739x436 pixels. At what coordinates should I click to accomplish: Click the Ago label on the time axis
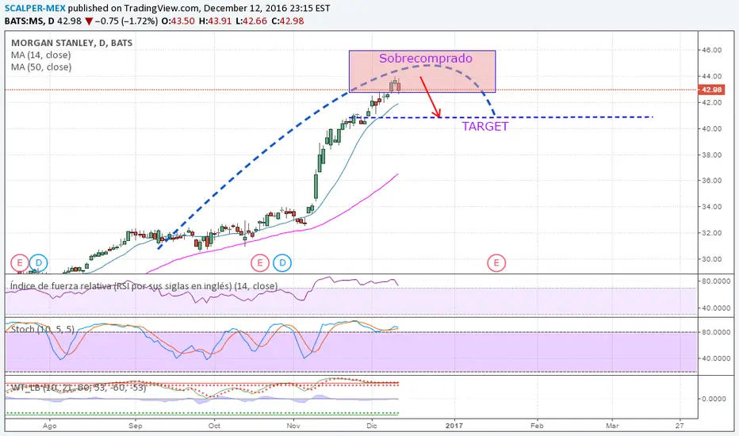[x=49, y=426]
